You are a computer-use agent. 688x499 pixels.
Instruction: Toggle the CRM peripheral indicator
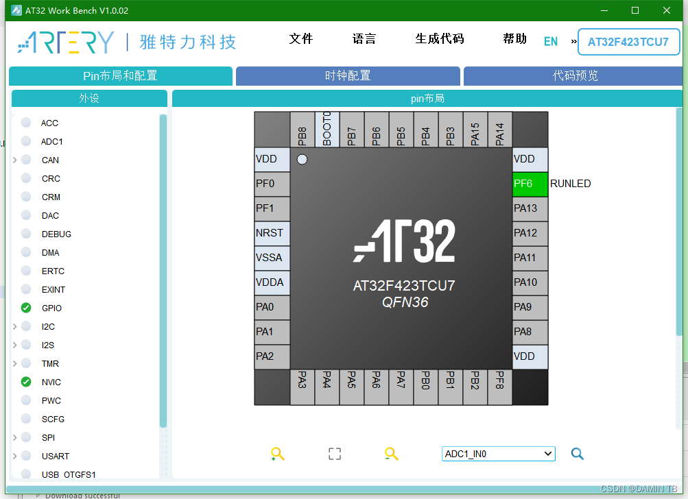click(26, 197)
